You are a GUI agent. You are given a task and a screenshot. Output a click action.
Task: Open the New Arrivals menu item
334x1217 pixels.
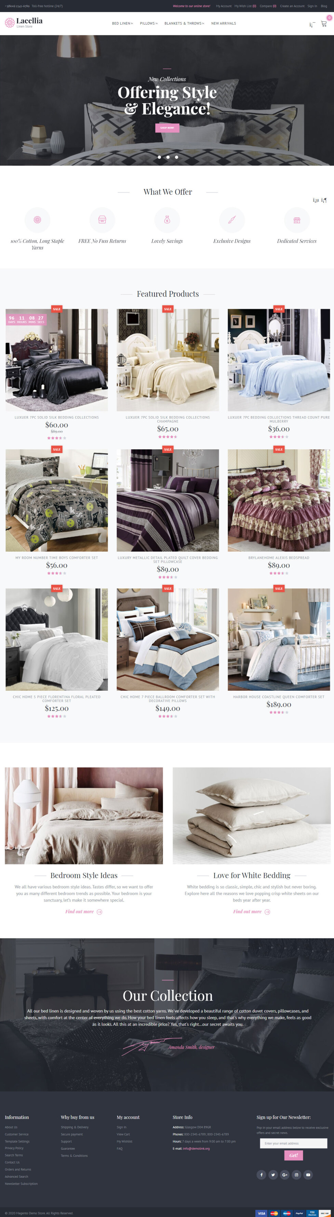224,23
